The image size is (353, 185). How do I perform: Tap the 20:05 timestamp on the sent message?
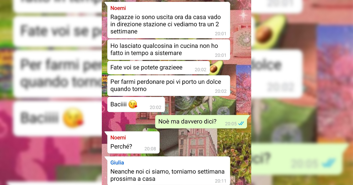click(x=231, y=124)
